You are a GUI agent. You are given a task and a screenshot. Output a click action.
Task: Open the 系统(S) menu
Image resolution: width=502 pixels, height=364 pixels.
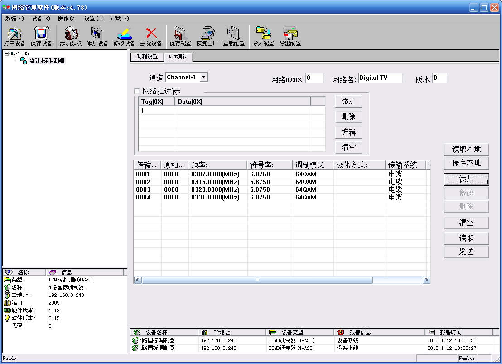14,19
